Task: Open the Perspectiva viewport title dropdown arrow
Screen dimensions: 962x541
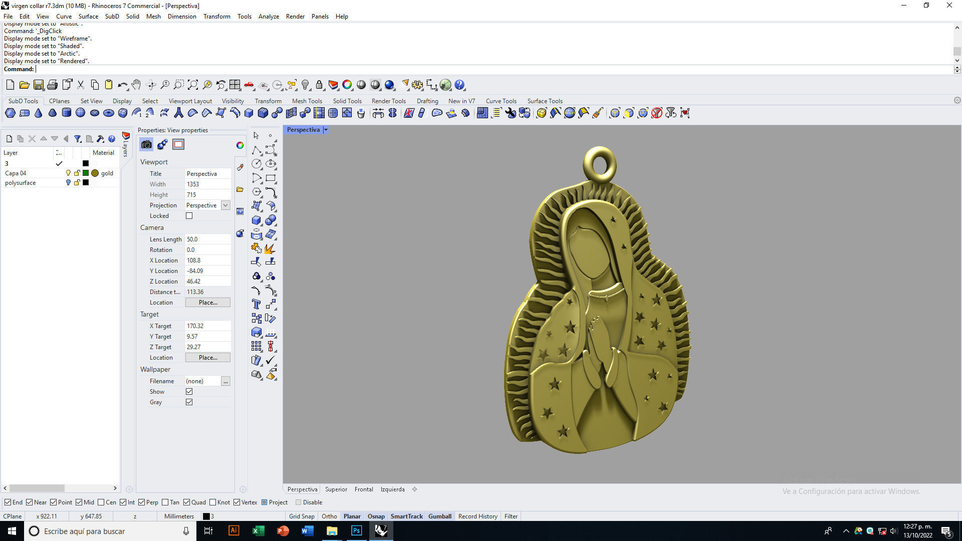Action: point(326,130)
